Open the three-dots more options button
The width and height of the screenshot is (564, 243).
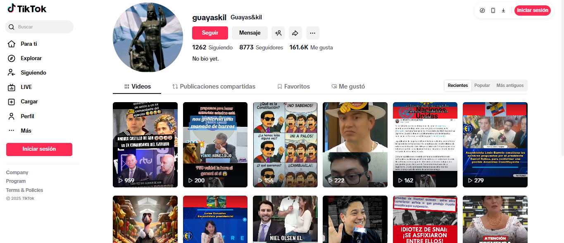[312, 33]
